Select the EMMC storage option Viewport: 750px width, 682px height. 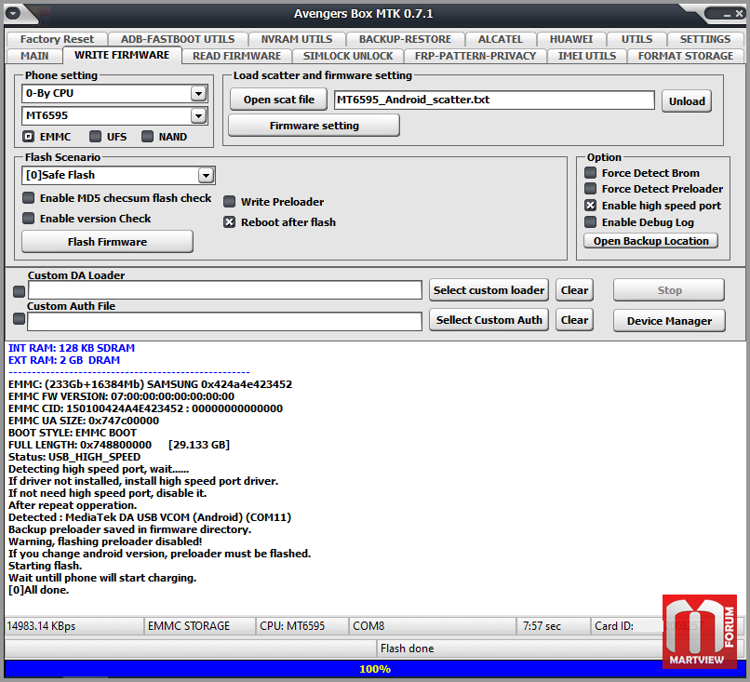(28, 137)
